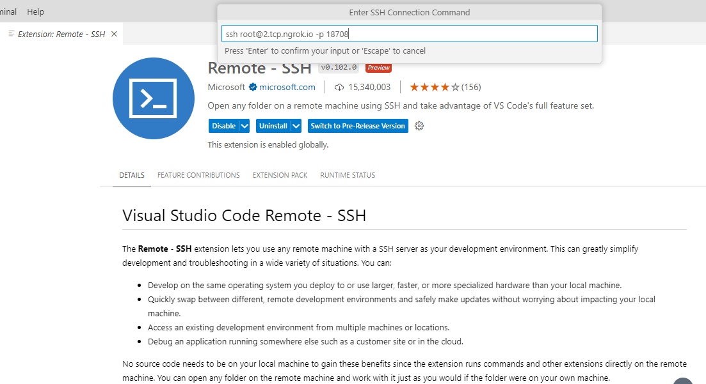
Task: Click the 'Enter SSH Connection Command' title
Action: point(409,13)
